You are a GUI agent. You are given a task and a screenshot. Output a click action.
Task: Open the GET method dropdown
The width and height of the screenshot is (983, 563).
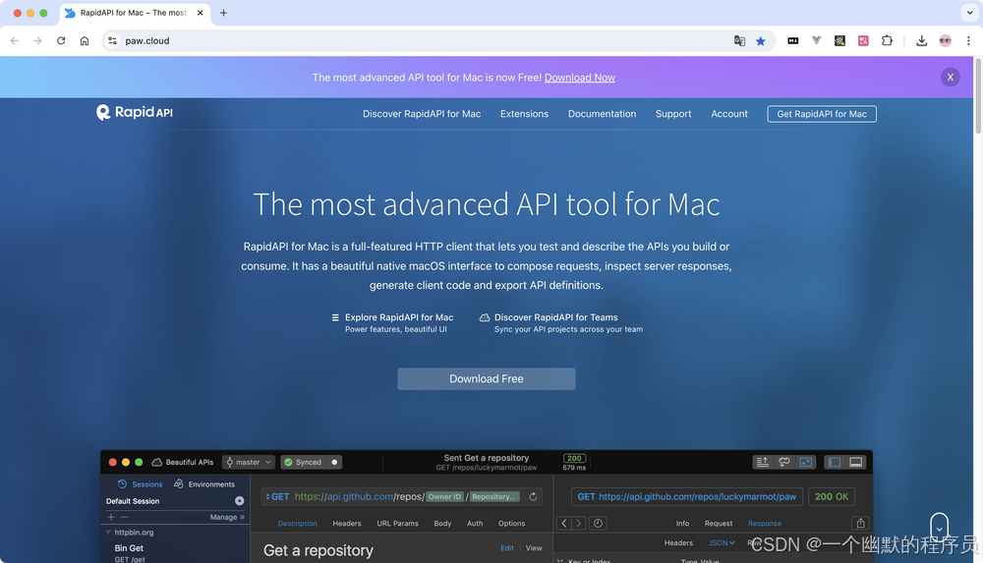(x=277, y=496)
